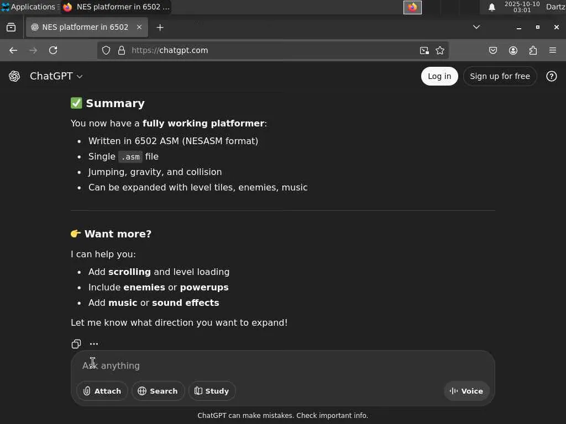
Task: Open the tracking protection shield icon
Action: (x=106, y=50)
